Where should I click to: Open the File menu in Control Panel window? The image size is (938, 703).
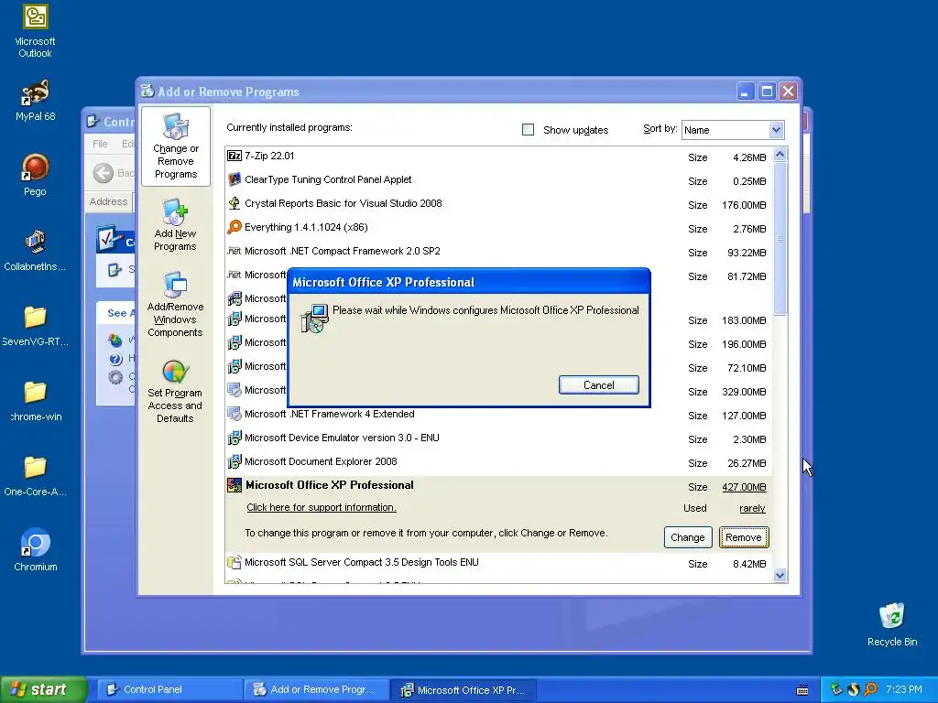coord(100,144)
